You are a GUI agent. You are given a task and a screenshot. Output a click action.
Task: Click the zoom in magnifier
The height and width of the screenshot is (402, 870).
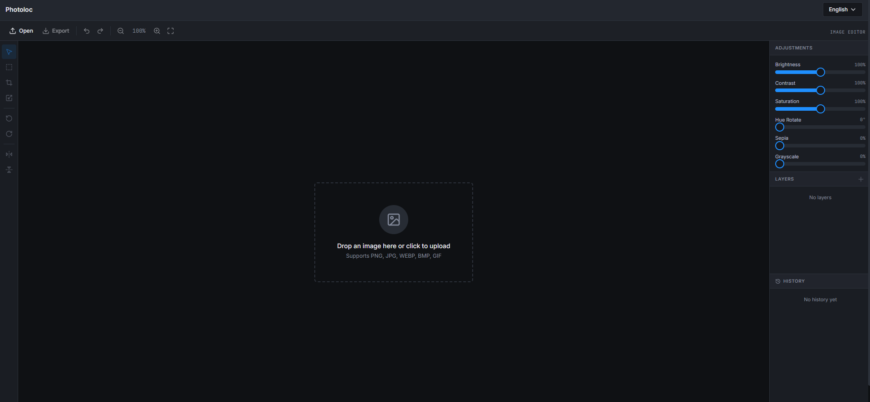(x=157, y=31)
